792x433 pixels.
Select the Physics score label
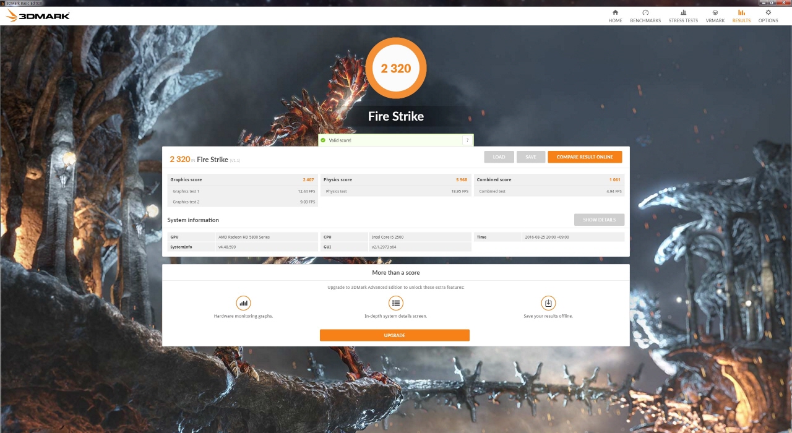click(338, 180)
